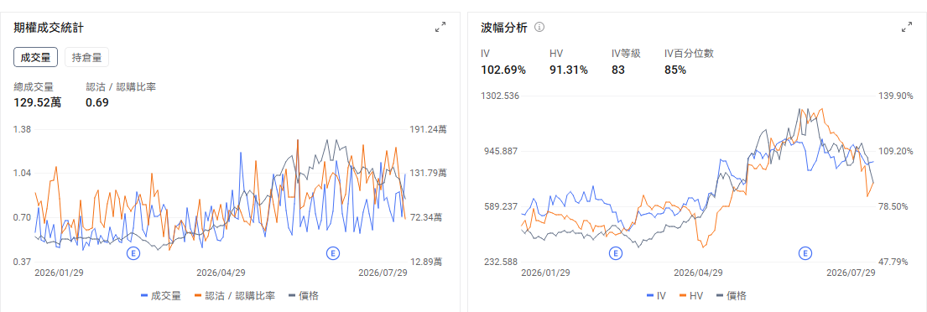Toggle the 價格 legend in 期權成交統計 chart
The width and height of the screenshot is (927, 312).
coord(304,295)
